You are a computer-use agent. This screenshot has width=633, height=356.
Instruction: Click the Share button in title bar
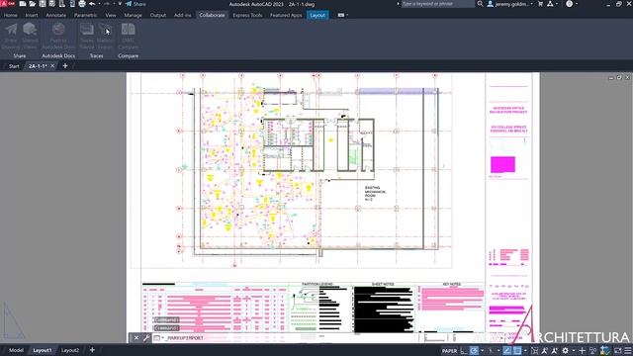[136, 4]
